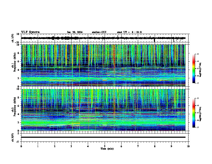Select the date label "Jan. 30, 2024"
The height and width of the screenshot is (164, 212).
click(x=75, y=32)
